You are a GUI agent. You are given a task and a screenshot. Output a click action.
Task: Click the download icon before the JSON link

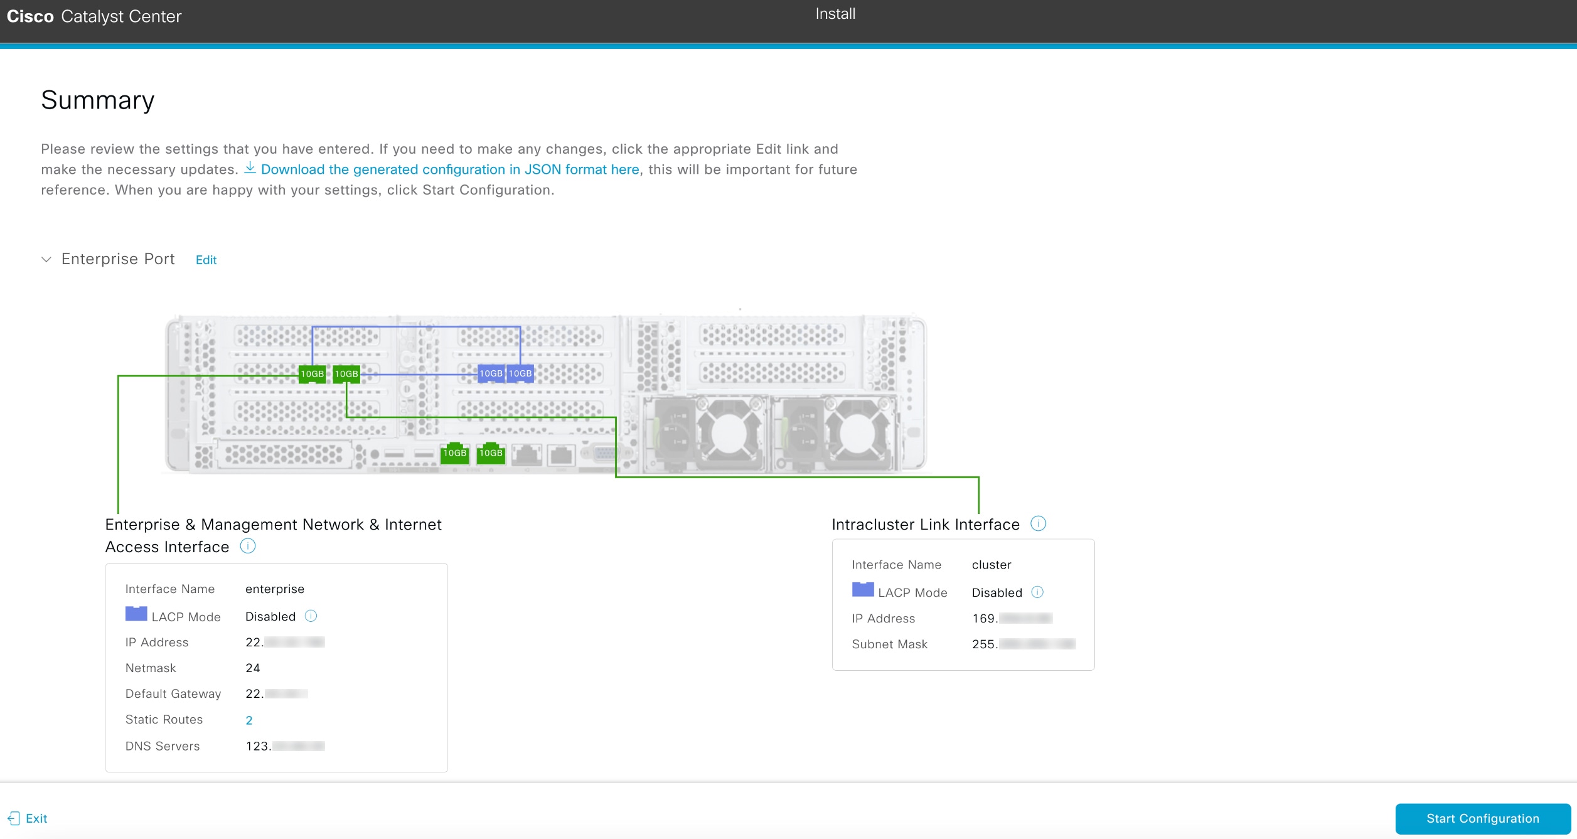[x=250, y=168]
